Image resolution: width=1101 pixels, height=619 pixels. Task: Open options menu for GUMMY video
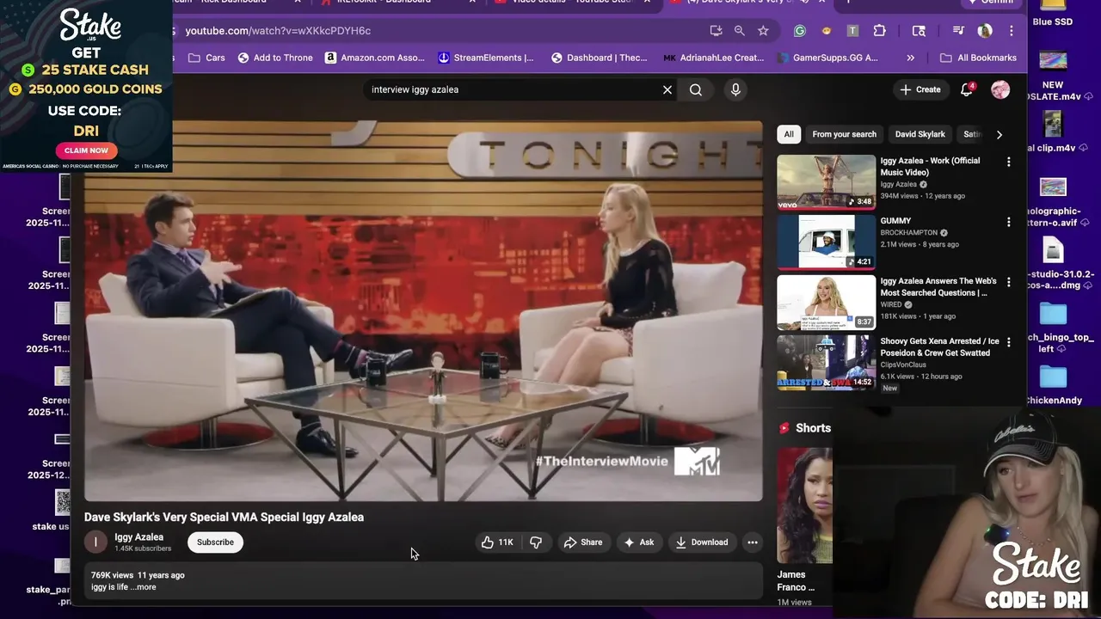(x=1009, y=222)
